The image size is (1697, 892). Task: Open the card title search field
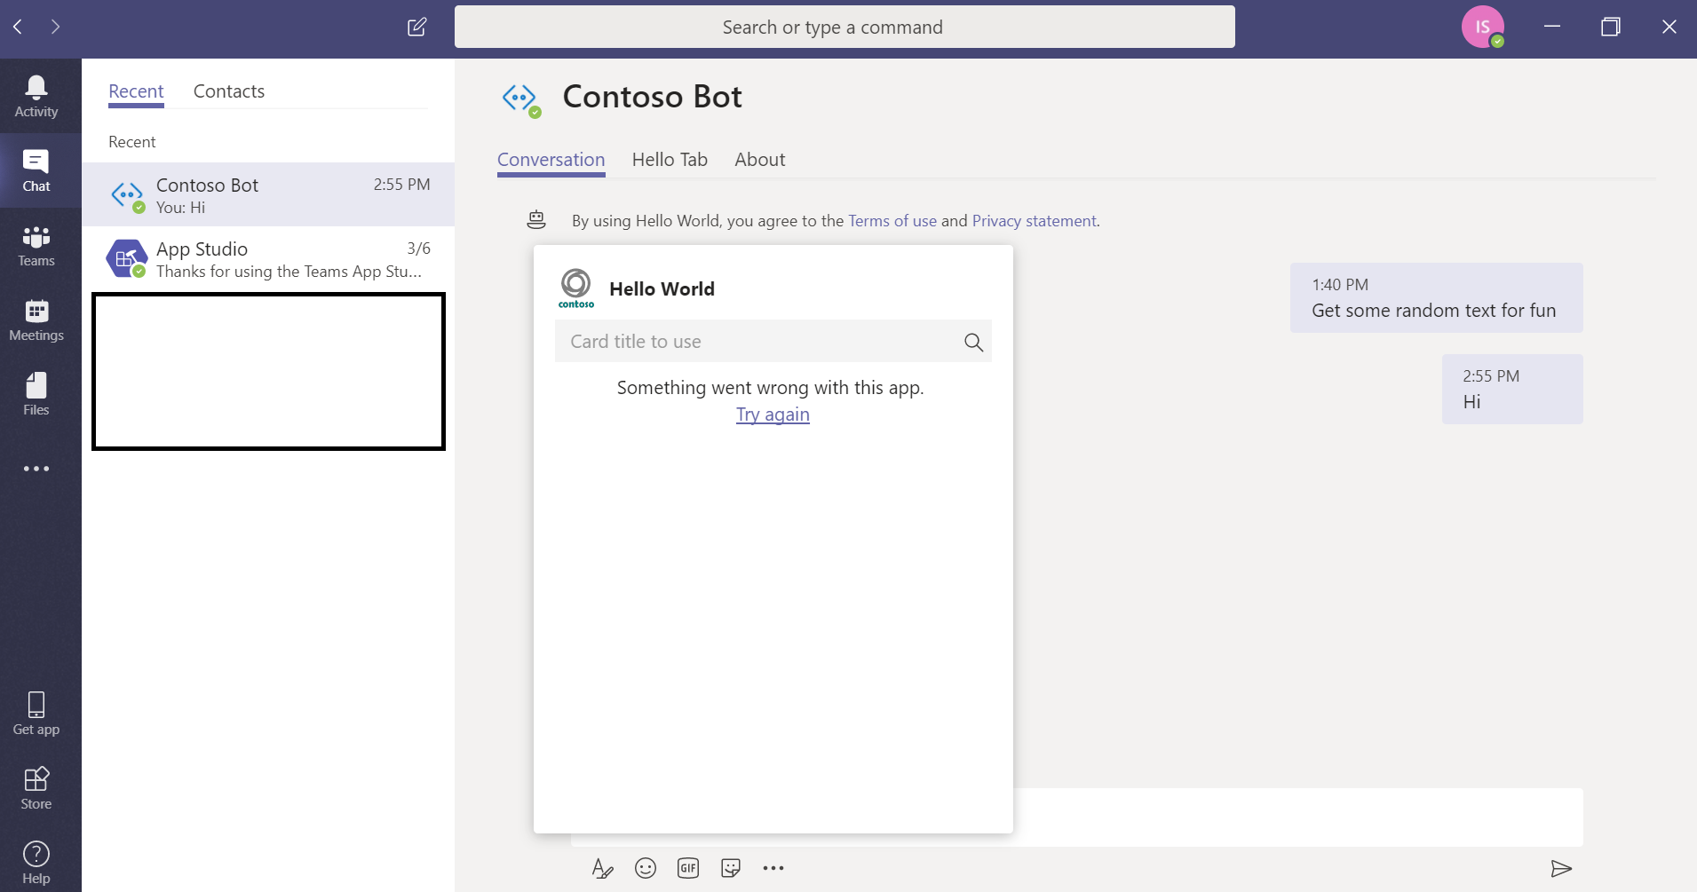tap(764, 341)
